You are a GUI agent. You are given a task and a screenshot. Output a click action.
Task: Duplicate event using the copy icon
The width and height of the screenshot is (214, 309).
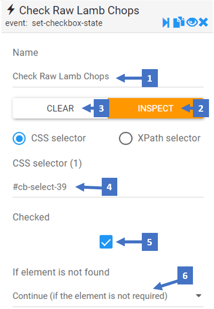click(x=179, y=22)
